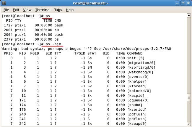Click the [khelper] process entry
This screenshot has width=192, height=127.
137,81
